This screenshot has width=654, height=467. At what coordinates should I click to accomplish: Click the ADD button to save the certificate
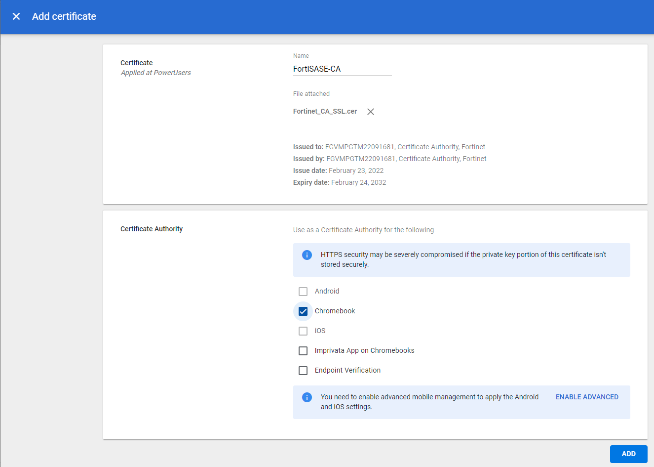pos(628,454)
